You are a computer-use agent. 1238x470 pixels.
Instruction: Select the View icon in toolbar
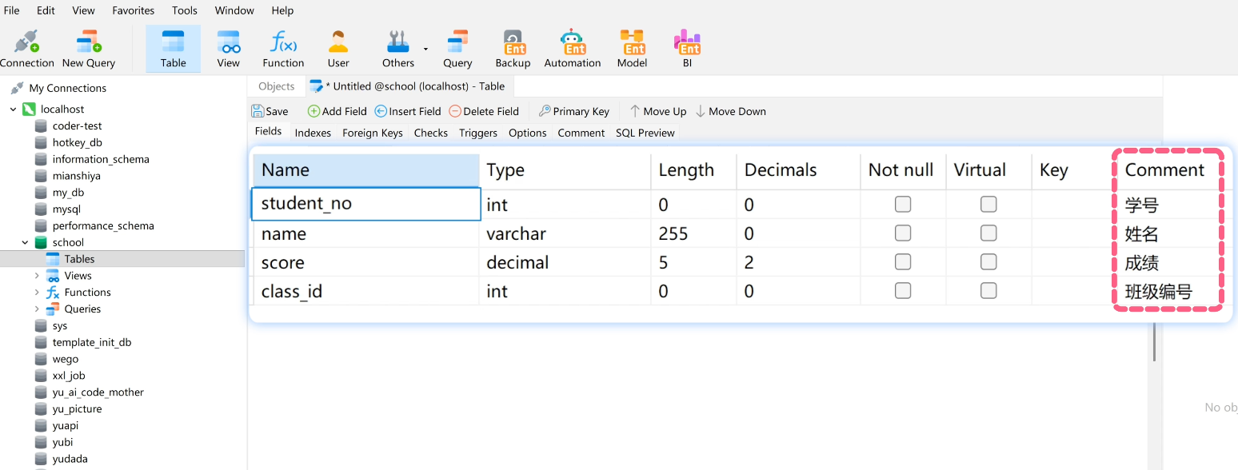pyautogui.click(x=228, y=48)
